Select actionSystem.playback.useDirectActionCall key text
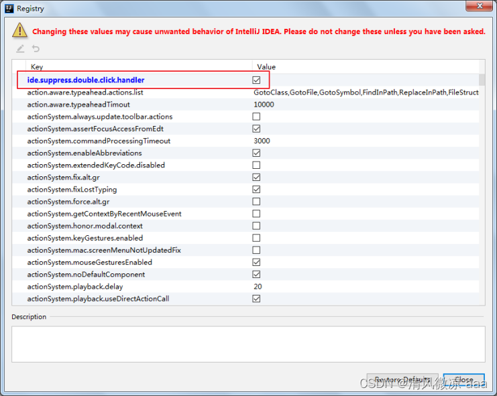 click(98, 298)
